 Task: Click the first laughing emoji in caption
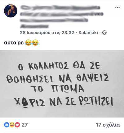(x=28, y=43)
